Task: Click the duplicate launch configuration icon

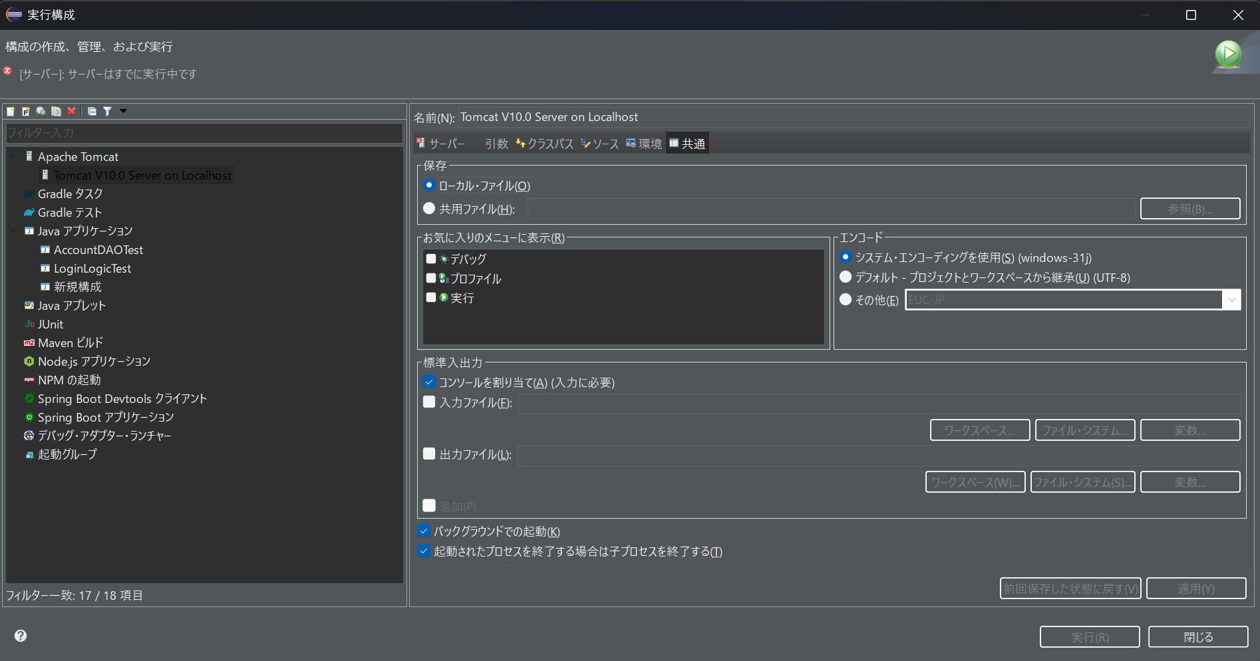Action: tap(57, 111)
